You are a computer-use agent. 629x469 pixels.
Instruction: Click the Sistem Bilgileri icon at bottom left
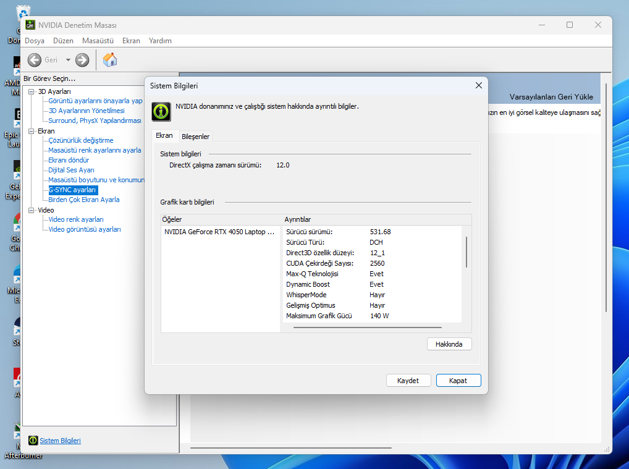point(33,441)
